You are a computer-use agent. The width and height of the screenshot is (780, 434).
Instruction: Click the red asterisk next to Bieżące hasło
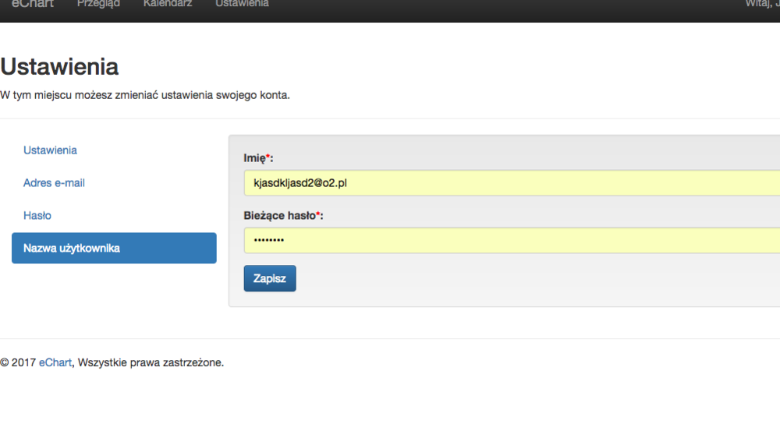(318, 213)
